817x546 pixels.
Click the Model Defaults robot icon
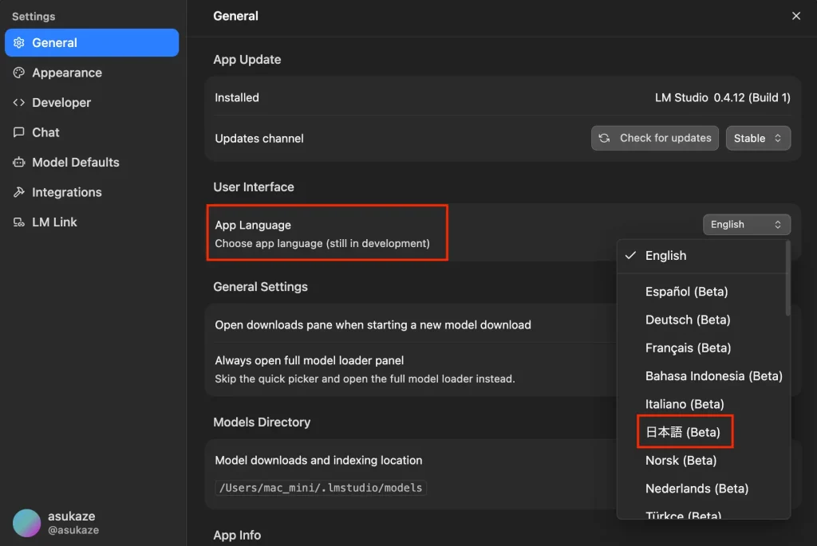tap(19, 163)
